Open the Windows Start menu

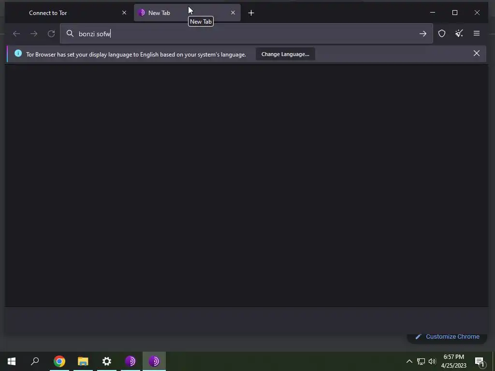tap(12, 361)
